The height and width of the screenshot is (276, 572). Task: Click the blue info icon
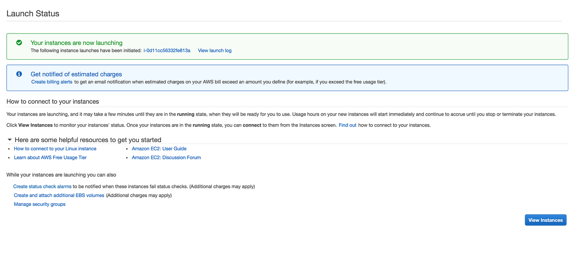click(19, 74)
